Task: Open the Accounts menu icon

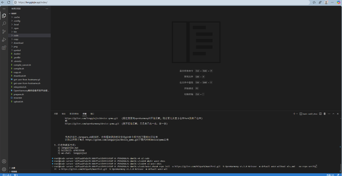Action: pyautogui.click(x=4, y=161)
